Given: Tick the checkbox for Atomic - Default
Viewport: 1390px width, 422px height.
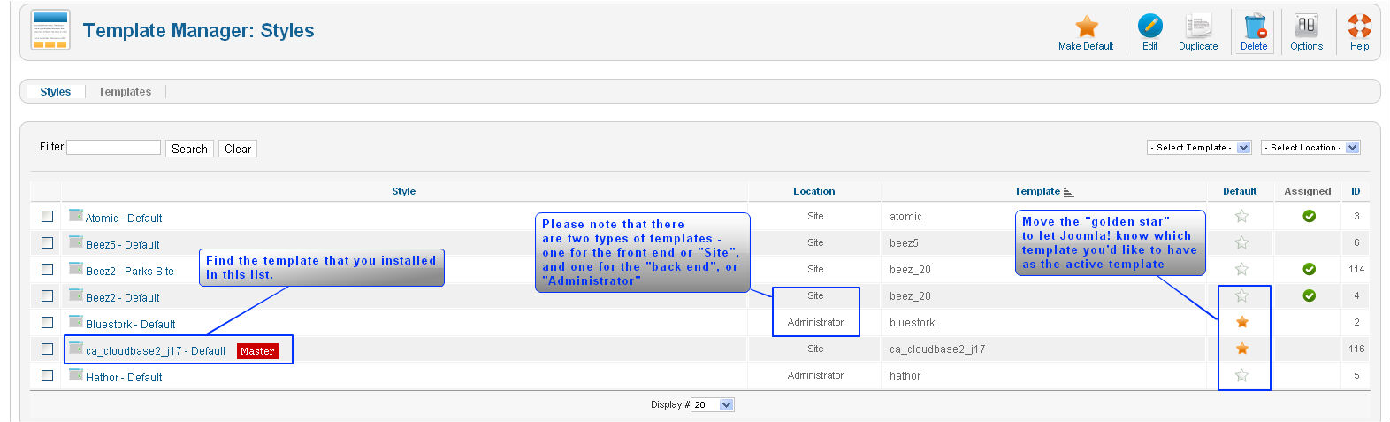Looking at the screenshot, I should (47, 216).
